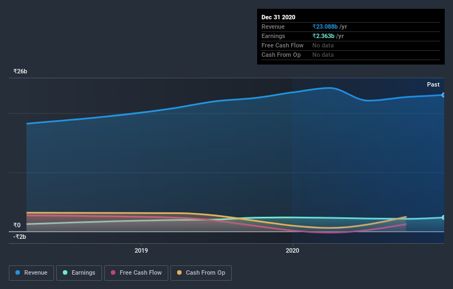Click the 2020 x-axis label
The height and width of the screenshot is (289, 453).
(x=292, y=250)
